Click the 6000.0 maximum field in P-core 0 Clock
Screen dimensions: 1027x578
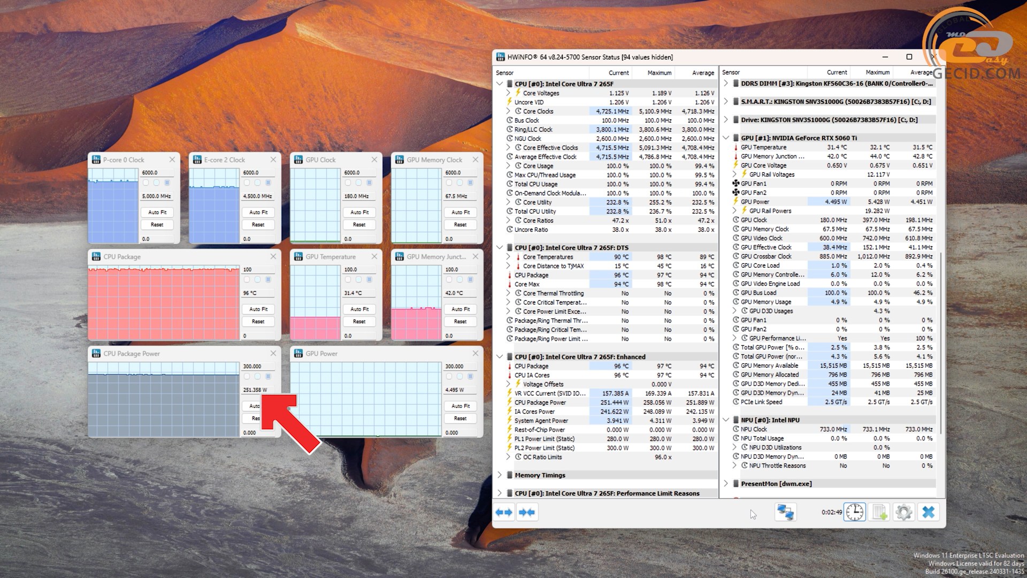coord(157,173)
